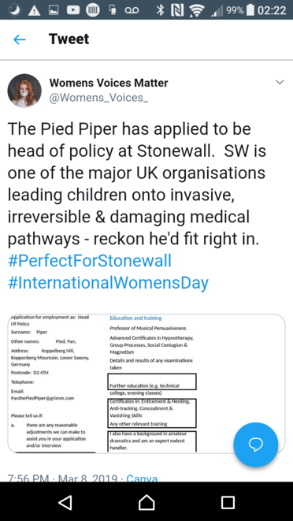This screenshot has height=521, width=293.
Task: Open the #InternationalWomensDay hashtag
Action: click(108, 283)
